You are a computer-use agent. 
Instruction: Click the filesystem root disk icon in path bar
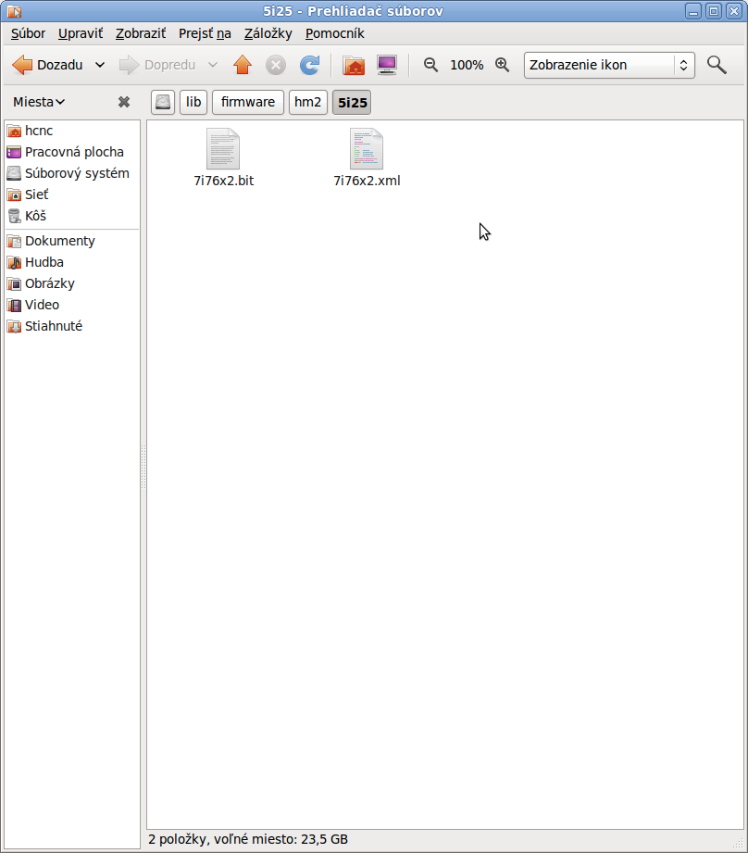tap(163, 102)
